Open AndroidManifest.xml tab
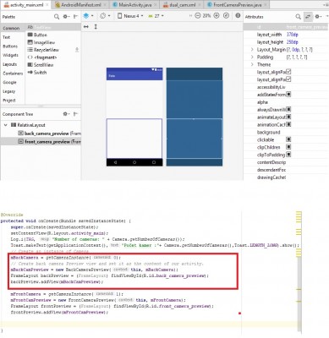329x338 pixels. (x=81, y=5)
